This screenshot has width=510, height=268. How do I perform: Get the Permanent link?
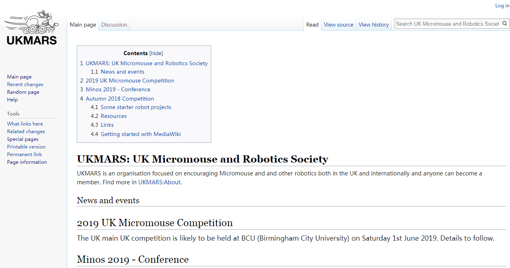pyautogui.click(x=25, y=155)
